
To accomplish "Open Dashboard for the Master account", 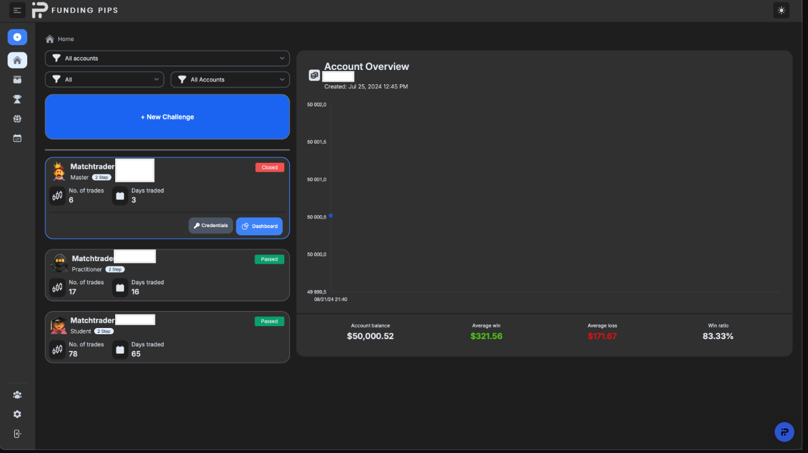I will pos(259,226).
